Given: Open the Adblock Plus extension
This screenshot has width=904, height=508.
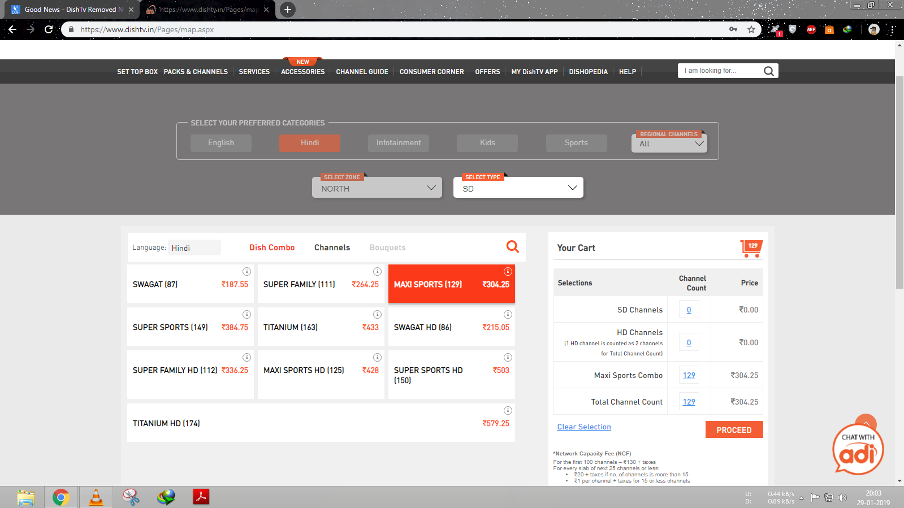Looking at the screenshot, I should (811, 29).
